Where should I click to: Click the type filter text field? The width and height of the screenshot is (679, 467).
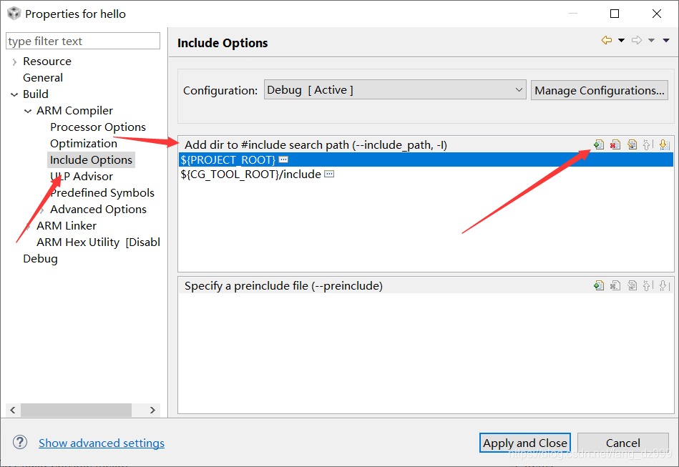click(83, 41)
